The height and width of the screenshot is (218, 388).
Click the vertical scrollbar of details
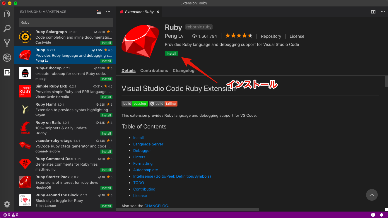(386, 81)
